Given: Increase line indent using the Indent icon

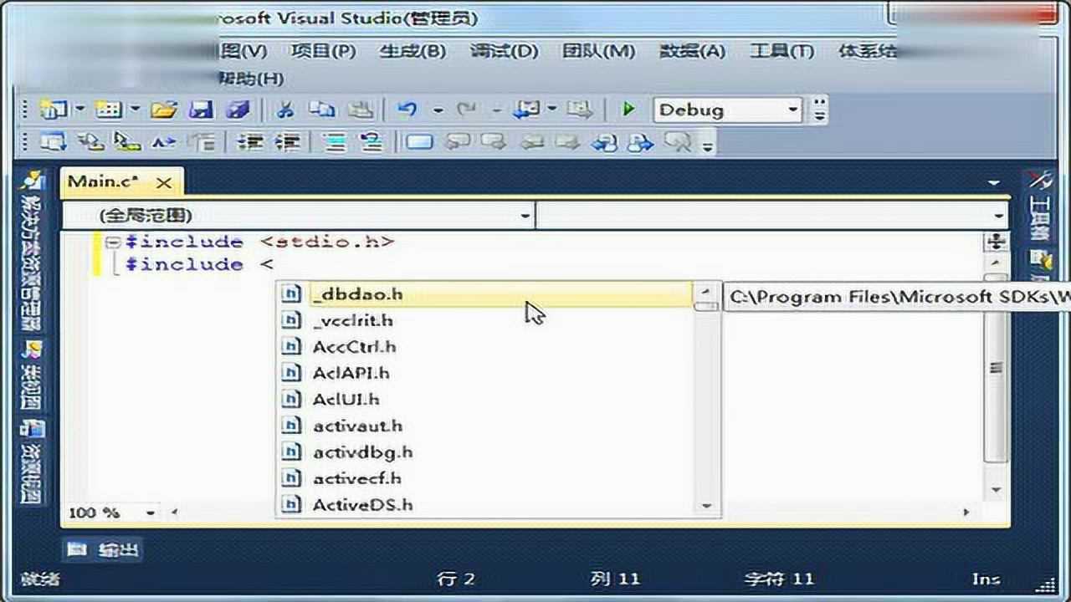Looking at the screenshot, I should pyautogui.click(x=289, y=142).
